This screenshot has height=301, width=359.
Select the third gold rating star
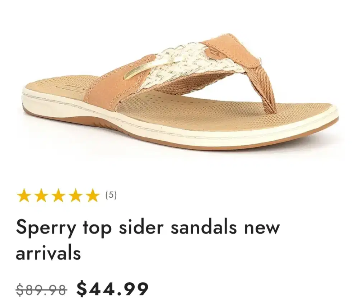point(59,196)
